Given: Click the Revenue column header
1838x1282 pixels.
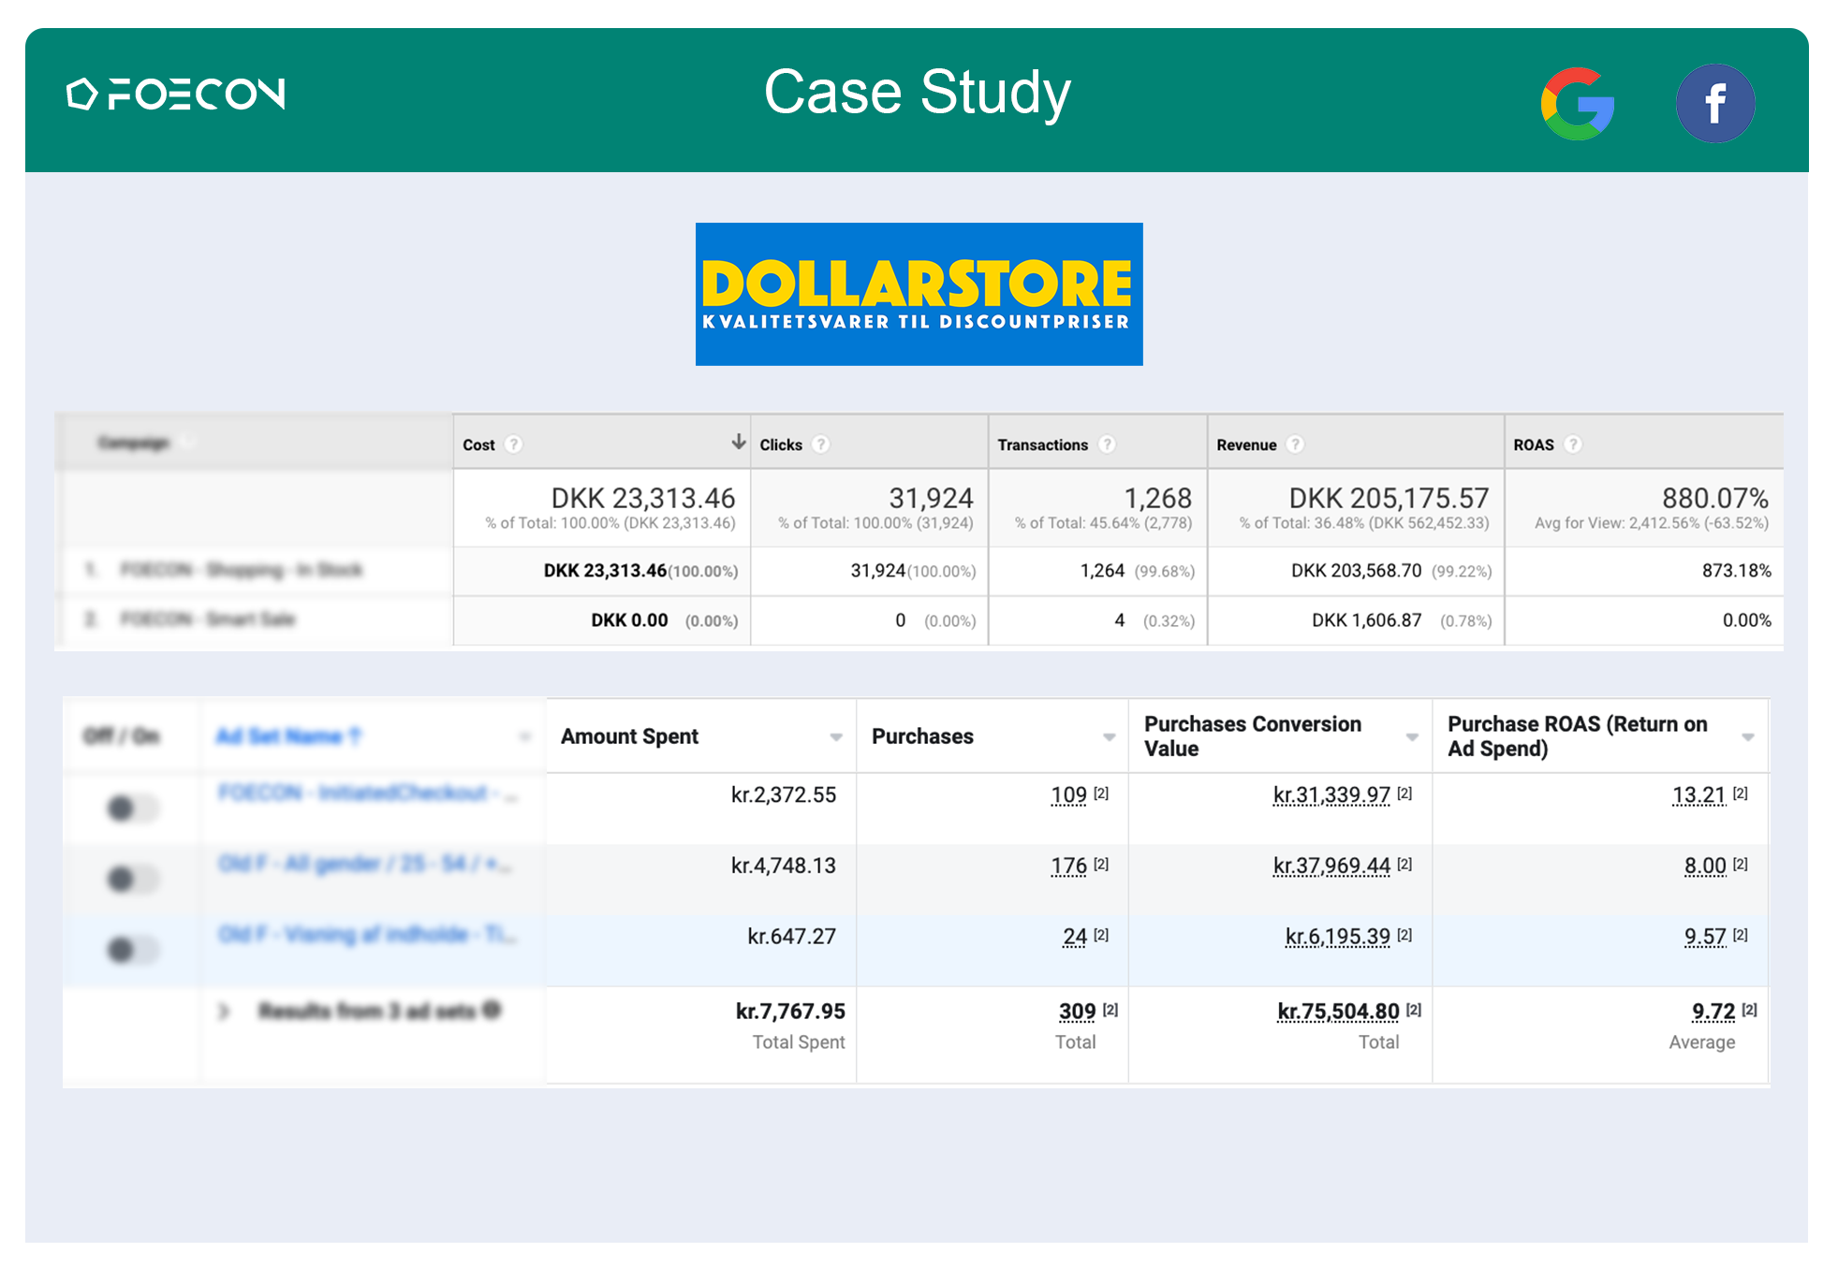Looking at the screenshot, I should pyautogui.click(x=1246, y=445).
